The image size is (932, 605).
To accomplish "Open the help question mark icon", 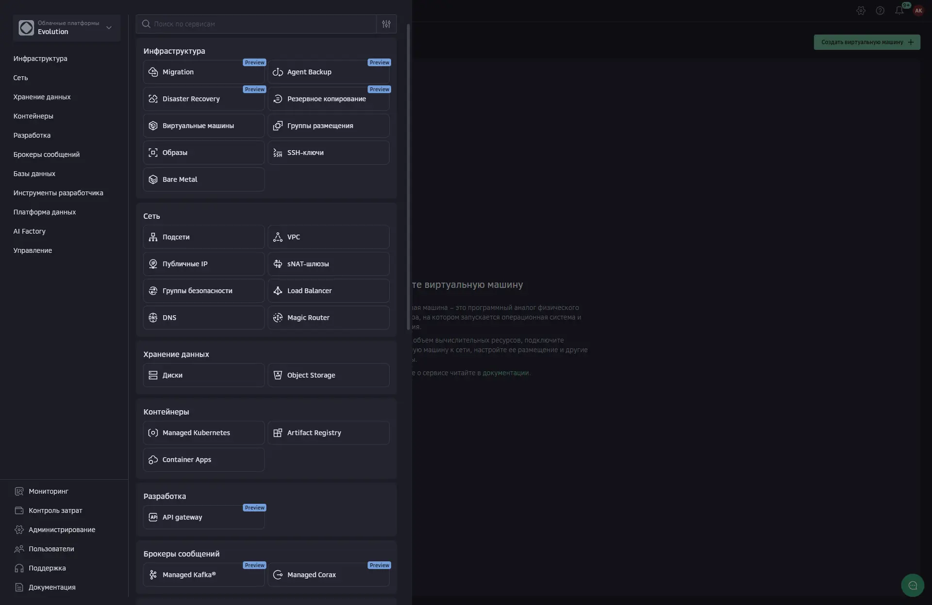I will (880, 11).
